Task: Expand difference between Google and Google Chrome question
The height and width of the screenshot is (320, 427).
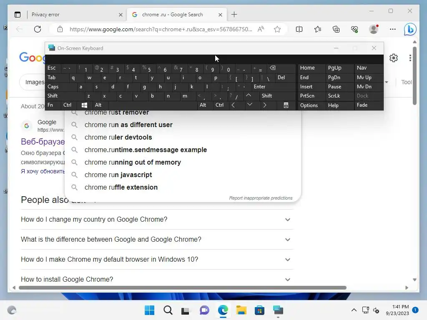Action: pyautogui.click(x=157, y=240)
